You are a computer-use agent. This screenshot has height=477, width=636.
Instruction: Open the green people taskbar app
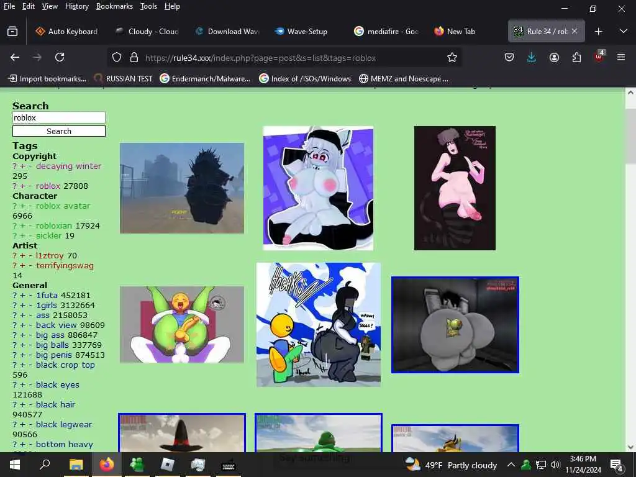(137, 465)
